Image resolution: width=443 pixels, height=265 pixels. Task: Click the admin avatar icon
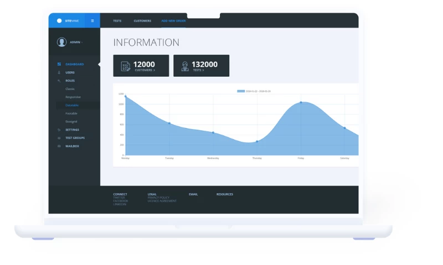[61, 42]
